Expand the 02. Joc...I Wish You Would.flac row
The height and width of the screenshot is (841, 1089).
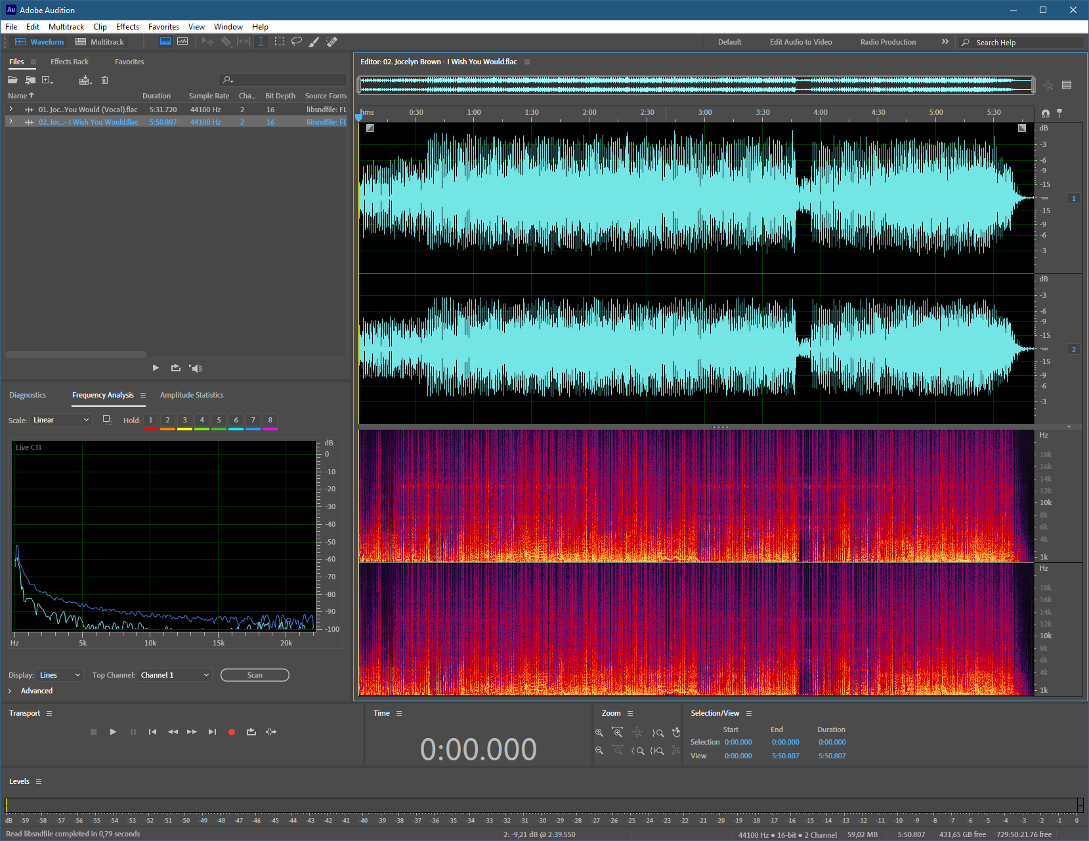(x=11, y=121)
